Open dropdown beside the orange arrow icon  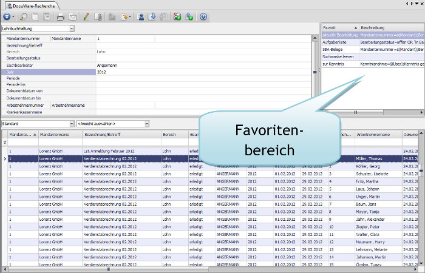tap(130, 17)
